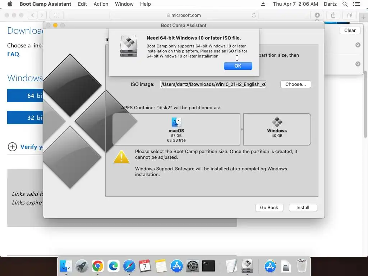
Task: Open the Apple menu
Action: (10, 4)
